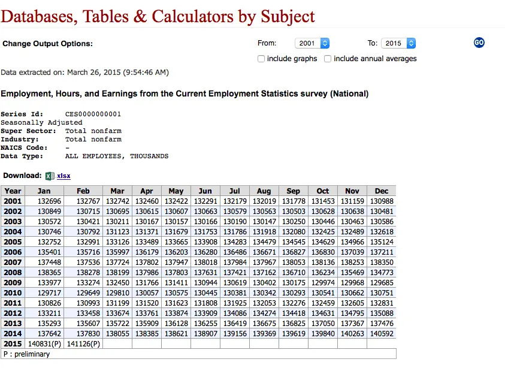
Task: Download the data via the xlsx link
Action: point(63,176)
